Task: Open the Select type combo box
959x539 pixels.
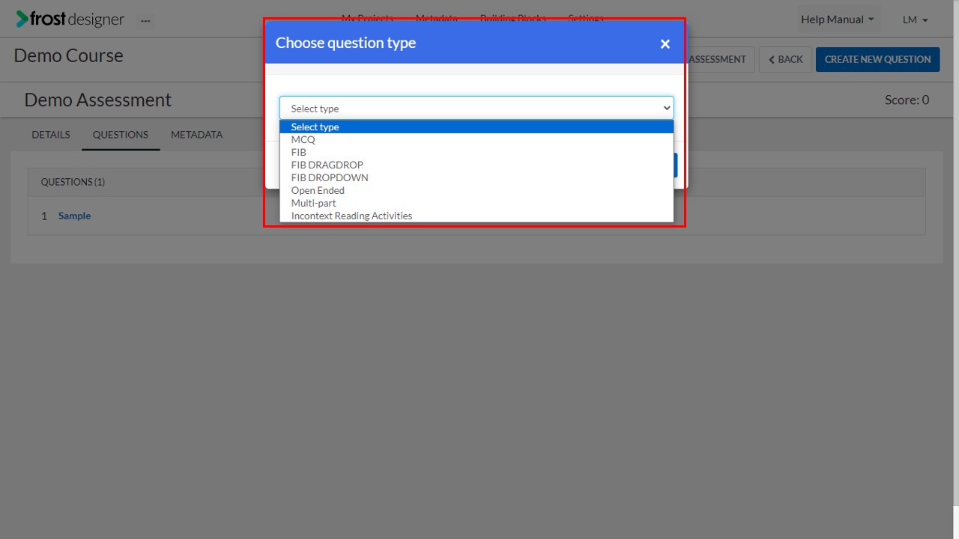Action: [477, 108]
